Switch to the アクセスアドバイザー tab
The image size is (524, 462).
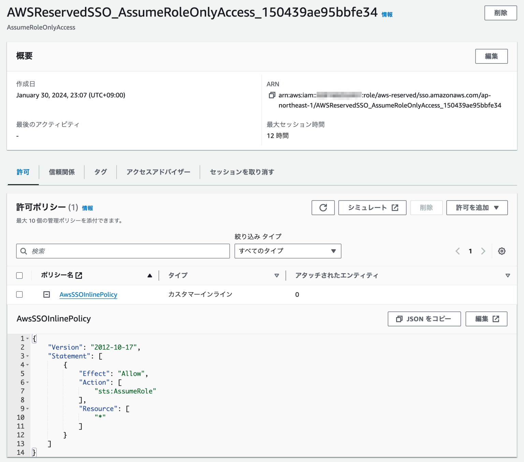click(158, 172)
